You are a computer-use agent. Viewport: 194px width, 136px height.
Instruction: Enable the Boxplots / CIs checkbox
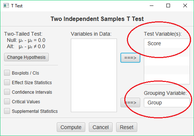[x=7, y=73]
